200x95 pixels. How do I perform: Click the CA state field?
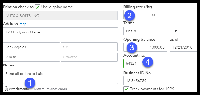[89, 47]
